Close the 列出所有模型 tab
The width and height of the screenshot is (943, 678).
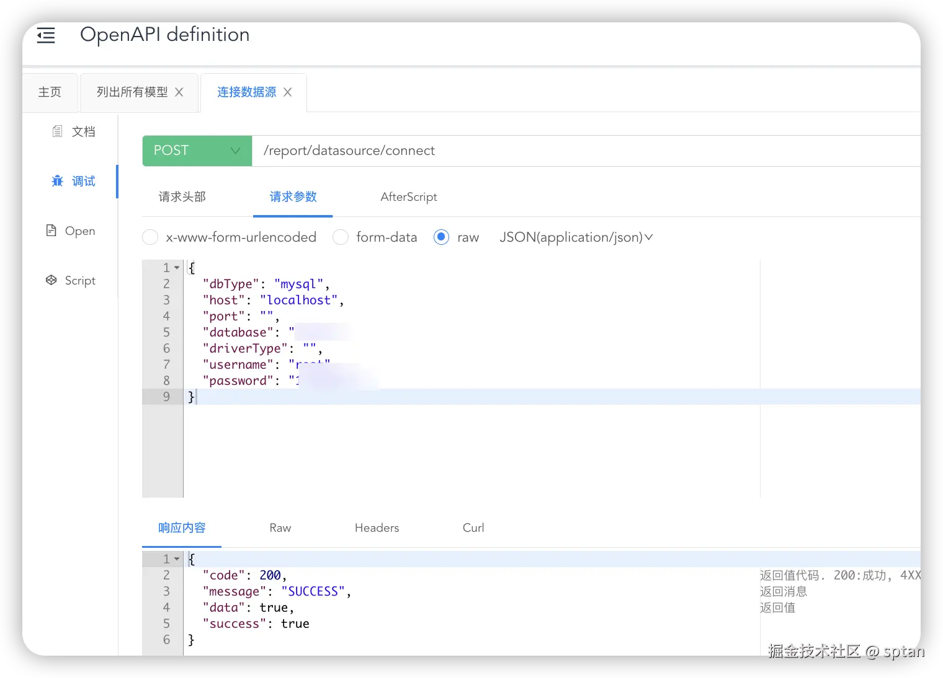pyautogui.click(x=179, y=92)
